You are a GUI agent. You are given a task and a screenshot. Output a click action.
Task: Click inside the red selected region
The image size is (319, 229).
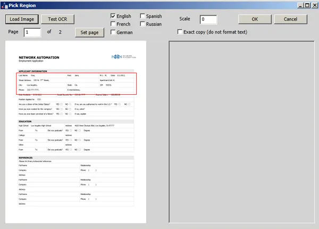coord(77,84)
